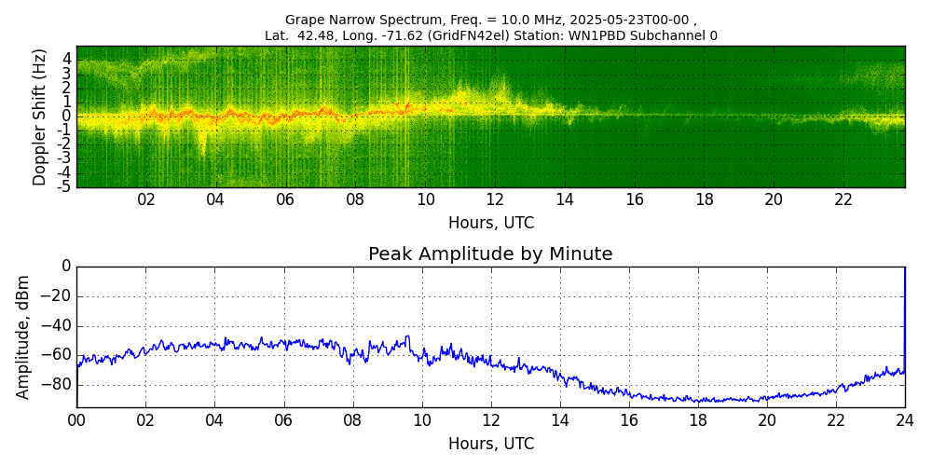Click the Doppler Shift (Hz) axis label
This screenshot has height=466, width=932.
40,116
